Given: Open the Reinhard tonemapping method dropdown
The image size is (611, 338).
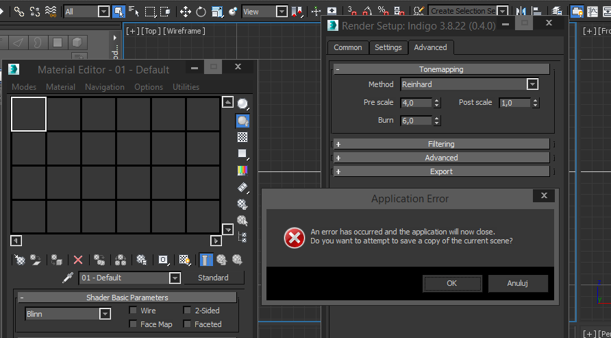Looking at the screenshot, I should click(x=532, y=84).
